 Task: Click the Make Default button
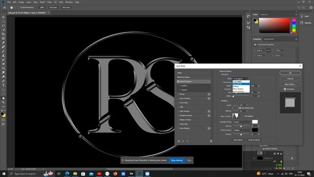pos(237,140)
